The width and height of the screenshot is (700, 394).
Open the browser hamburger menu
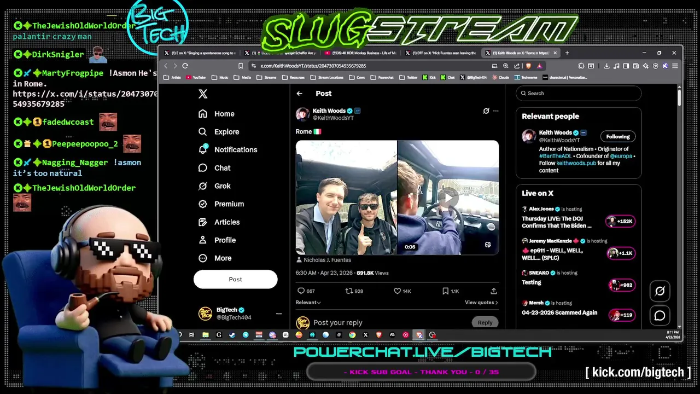(x=675, y=66)
